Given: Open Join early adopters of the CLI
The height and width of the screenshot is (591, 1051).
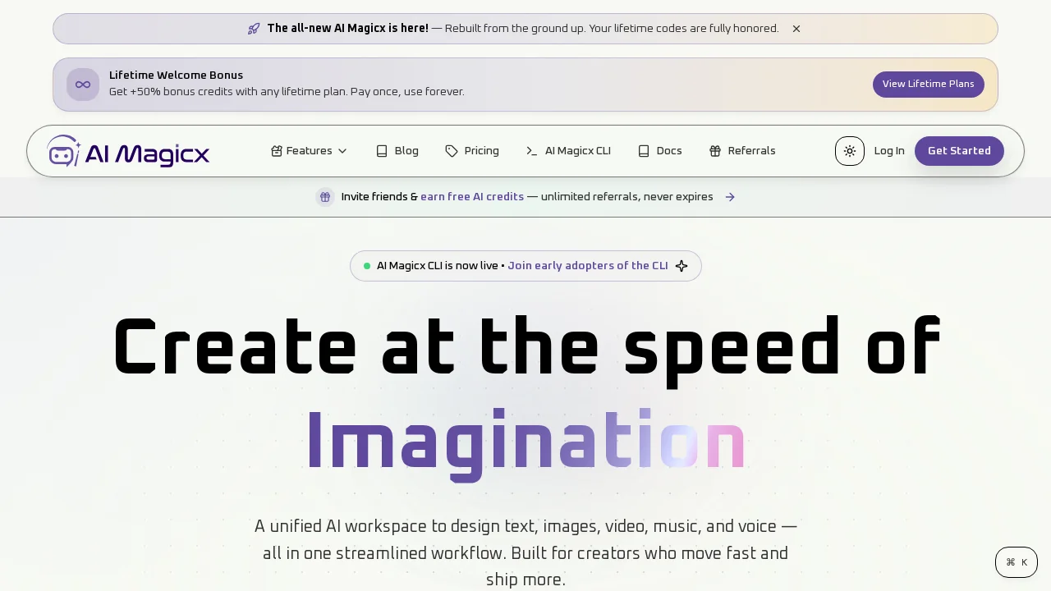Looking at the screenshot, I should coord(588,265).
